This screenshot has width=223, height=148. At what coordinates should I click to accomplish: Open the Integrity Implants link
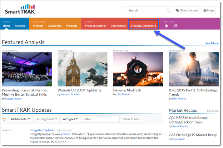(42, 130)
